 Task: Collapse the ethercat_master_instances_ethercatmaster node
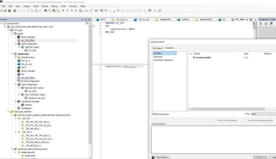12,115
